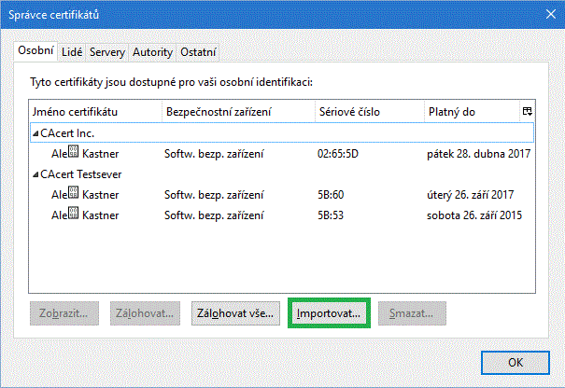The image size is (565, 388).
Task: Click the Importovat... button
Action: [329, 313]
